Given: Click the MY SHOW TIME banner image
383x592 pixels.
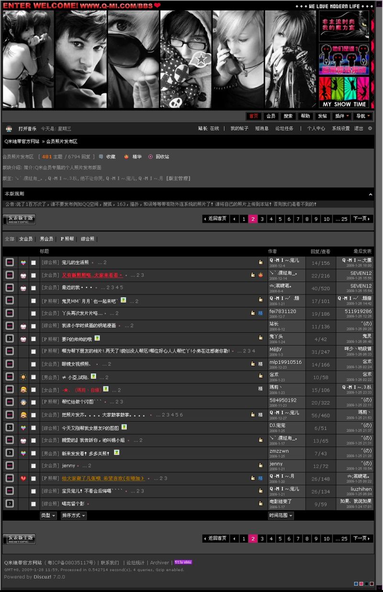Looking at the screenshot, I should (344, 93).
